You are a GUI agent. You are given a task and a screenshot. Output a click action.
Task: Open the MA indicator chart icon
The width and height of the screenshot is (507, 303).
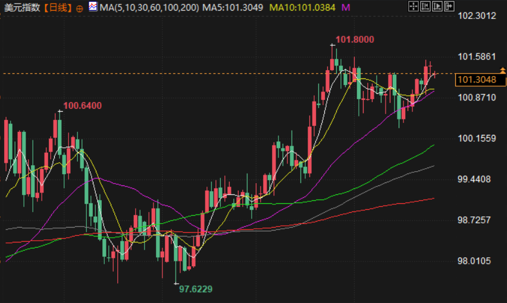click(93, 6)
